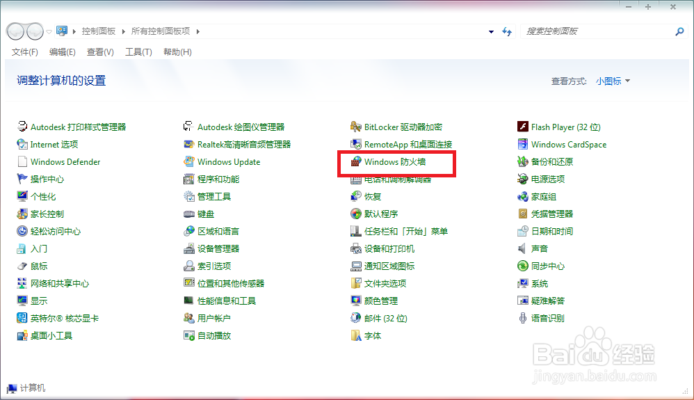Click the 所有控制面板项 breadcrumb
Viewport: 694px width, 400px height.
[x=161, y=31]
